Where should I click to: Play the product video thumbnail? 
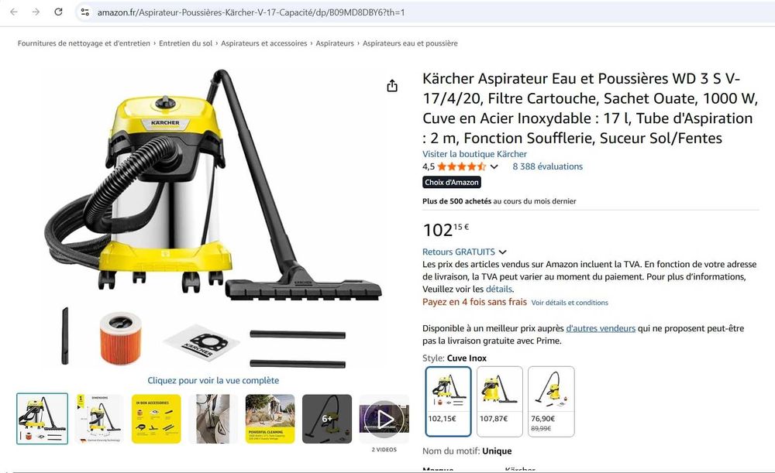pyautogui.click(x=384, y=419)
